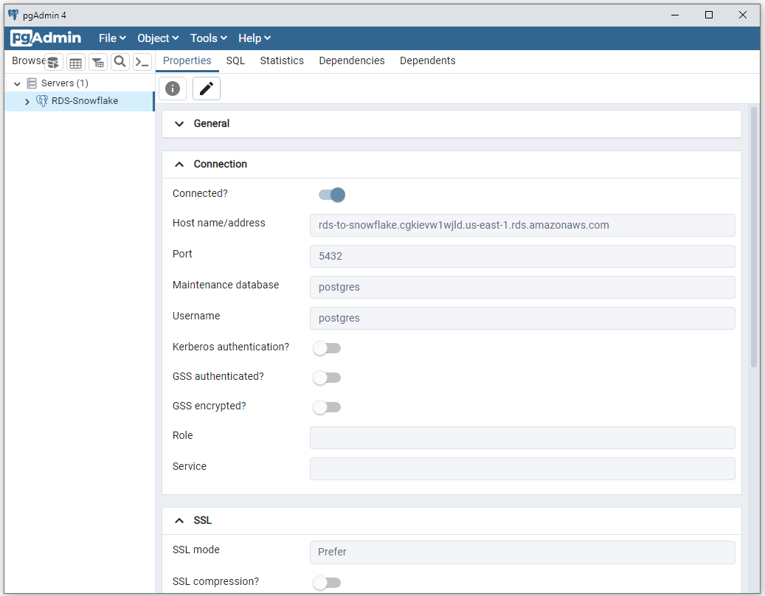765x596 pixels.
Task: Toggle the Connected? switch
Action: [332, 195]
